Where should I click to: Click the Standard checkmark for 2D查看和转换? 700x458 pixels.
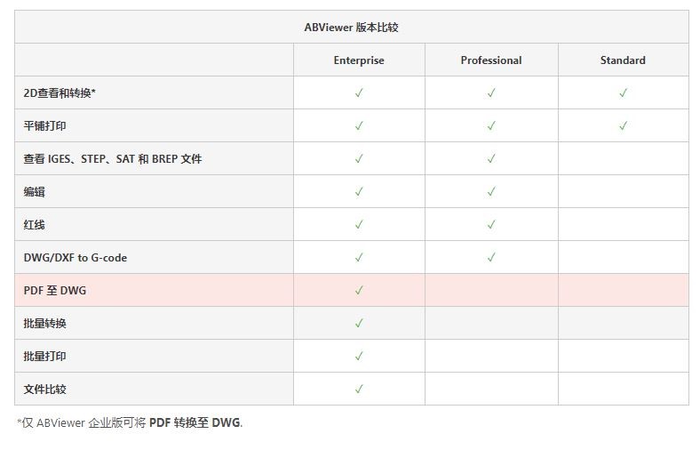pyautogui.click(x=623, y=92)
